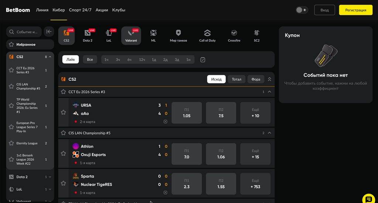Bet П1 2.3 on Sparta
The image size is (378, 203).
186,184
